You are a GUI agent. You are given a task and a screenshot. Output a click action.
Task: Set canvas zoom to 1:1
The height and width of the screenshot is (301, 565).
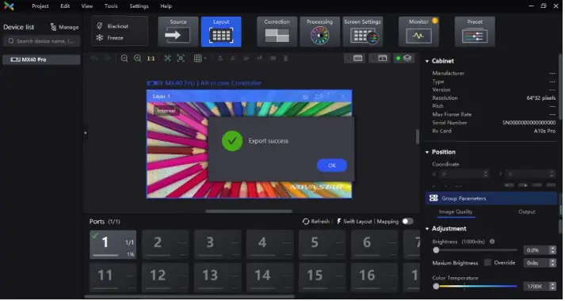coord(151,59)
